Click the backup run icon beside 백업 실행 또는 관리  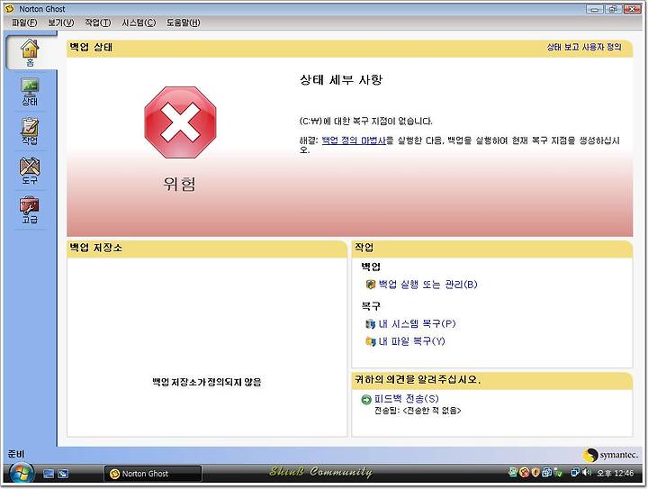tap(370, 285)
